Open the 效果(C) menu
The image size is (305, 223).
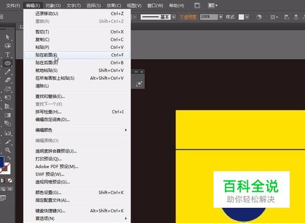pos(113,5)
